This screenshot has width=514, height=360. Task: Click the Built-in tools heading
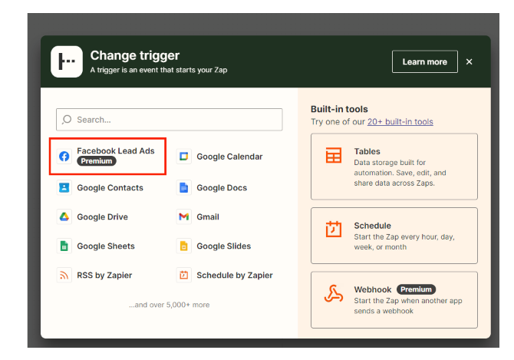[x=339, y=109]
